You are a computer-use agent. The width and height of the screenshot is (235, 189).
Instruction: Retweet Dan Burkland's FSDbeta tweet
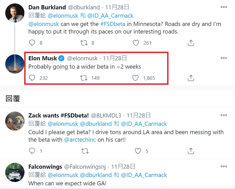pyautogui.click(x=84, y=43)
